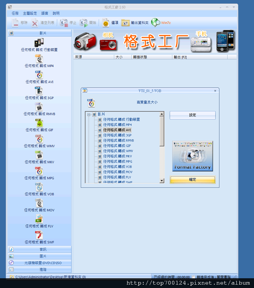Click the AVI file icon in dialog

coord(91,103)
